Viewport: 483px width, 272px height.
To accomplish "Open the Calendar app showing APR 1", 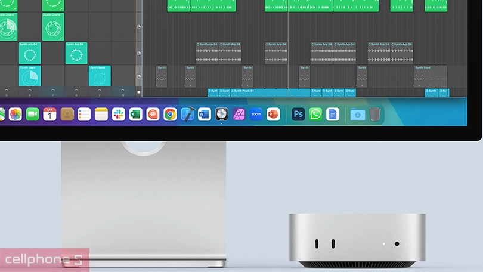I will pyautogui.click(x=49, y=115).
